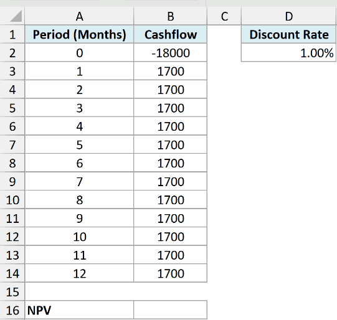Select row 10 header

click(x=12, y=200)
